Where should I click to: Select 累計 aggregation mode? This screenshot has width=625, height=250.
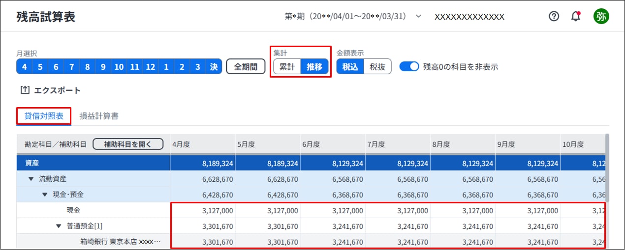(x=287, y=67)
